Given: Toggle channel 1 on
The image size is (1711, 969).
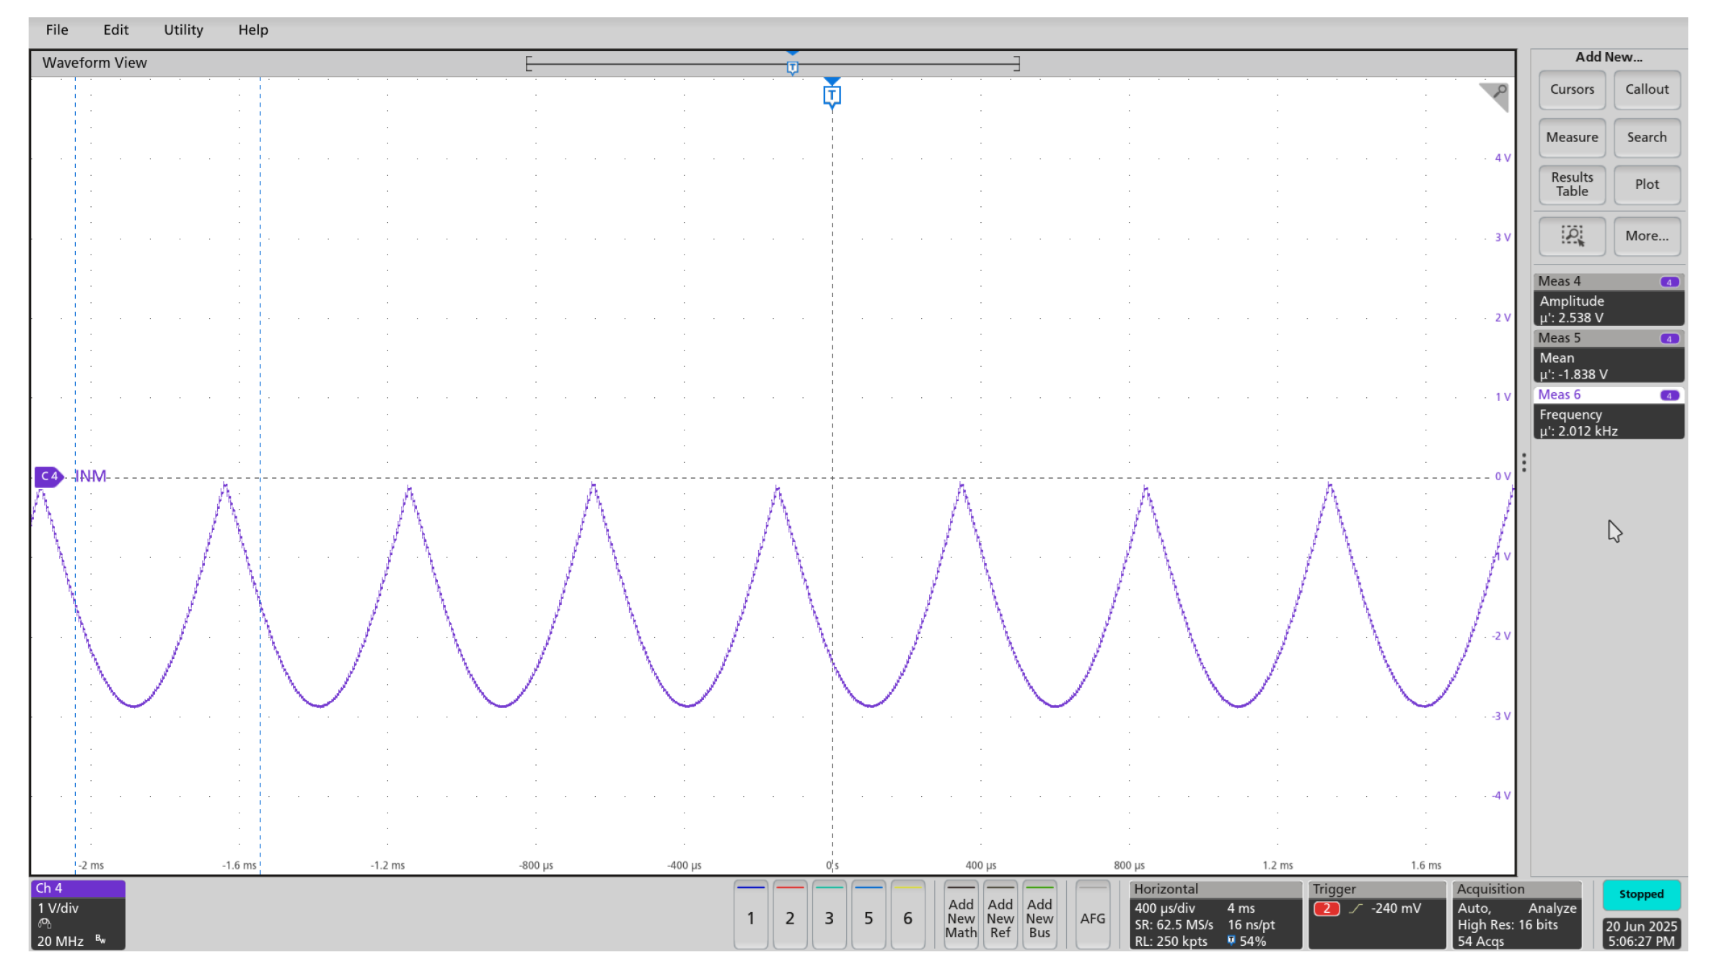Looking at the screenshot, I should 750,916.
